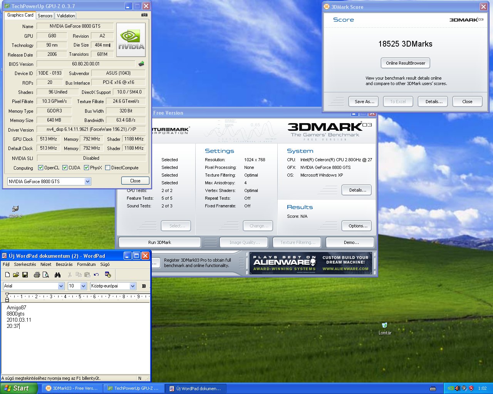Viewport: 493px width, 394px height.
Task: Toggle Bold formatting in WordPad
Action: point(144,286)
